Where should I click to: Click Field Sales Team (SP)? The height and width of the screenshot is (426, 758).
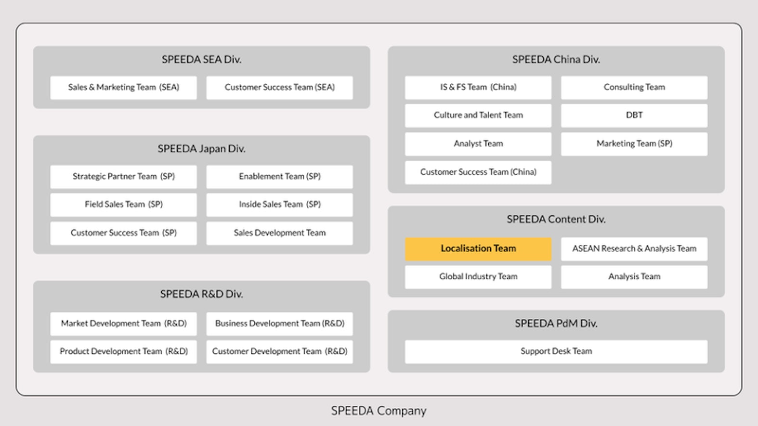(123, 205)
